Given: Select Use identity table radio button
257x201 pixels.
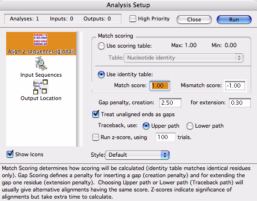Looking at the screenshot, I should [101, 74].
